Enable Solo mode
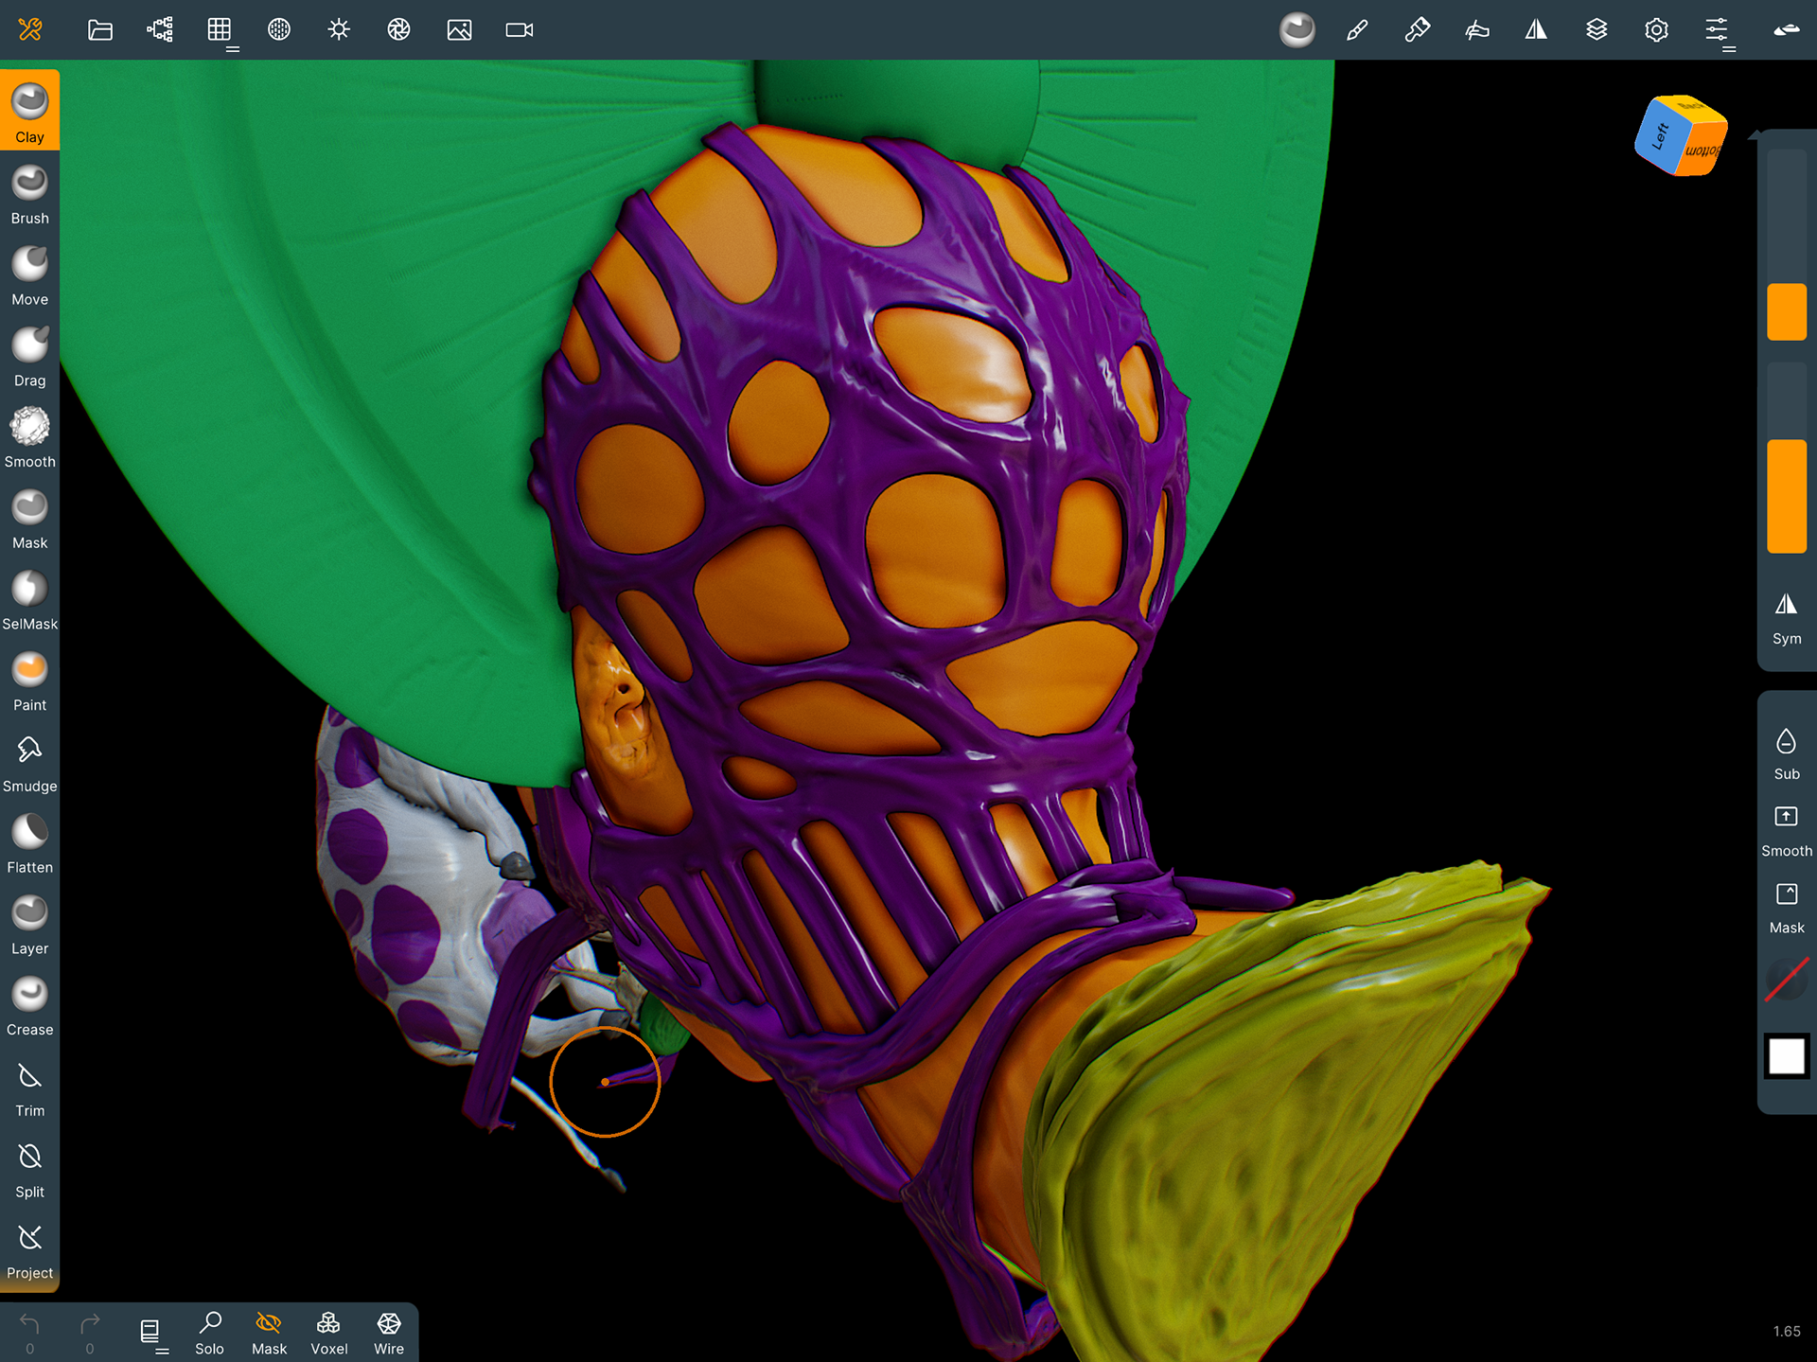Screen dimensions: 1817x1362 tap(209, 1333)
